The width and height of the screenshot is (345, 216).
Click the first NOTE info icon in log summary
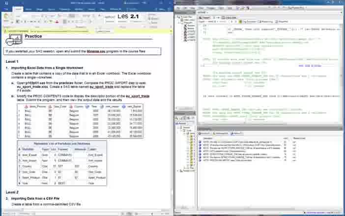200,142
